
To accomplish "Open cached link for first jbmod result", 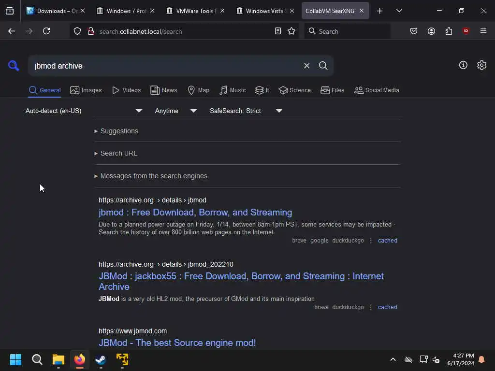I will [x=388, y=241].
